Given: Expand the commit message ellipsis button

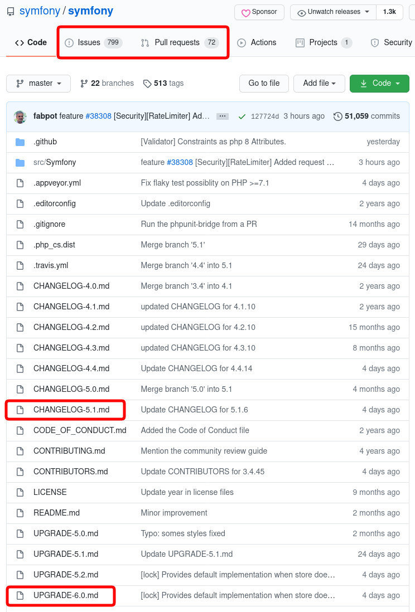Looking at the screenshot, I should (x=223, y=116).
